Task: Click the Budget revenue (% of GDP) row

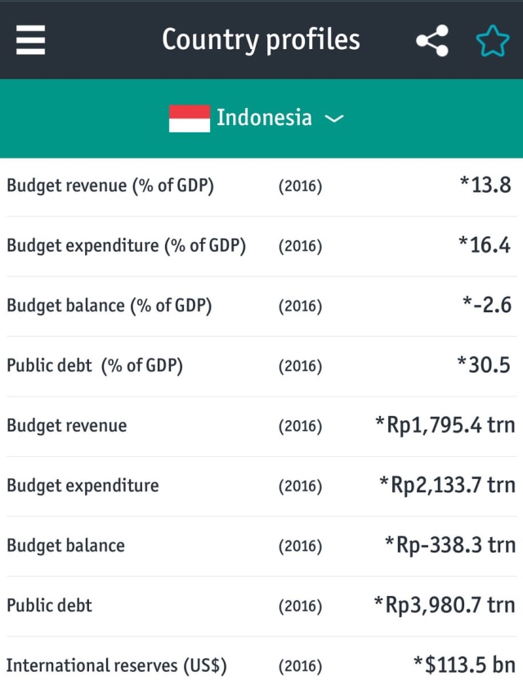Action: (261, 186)
